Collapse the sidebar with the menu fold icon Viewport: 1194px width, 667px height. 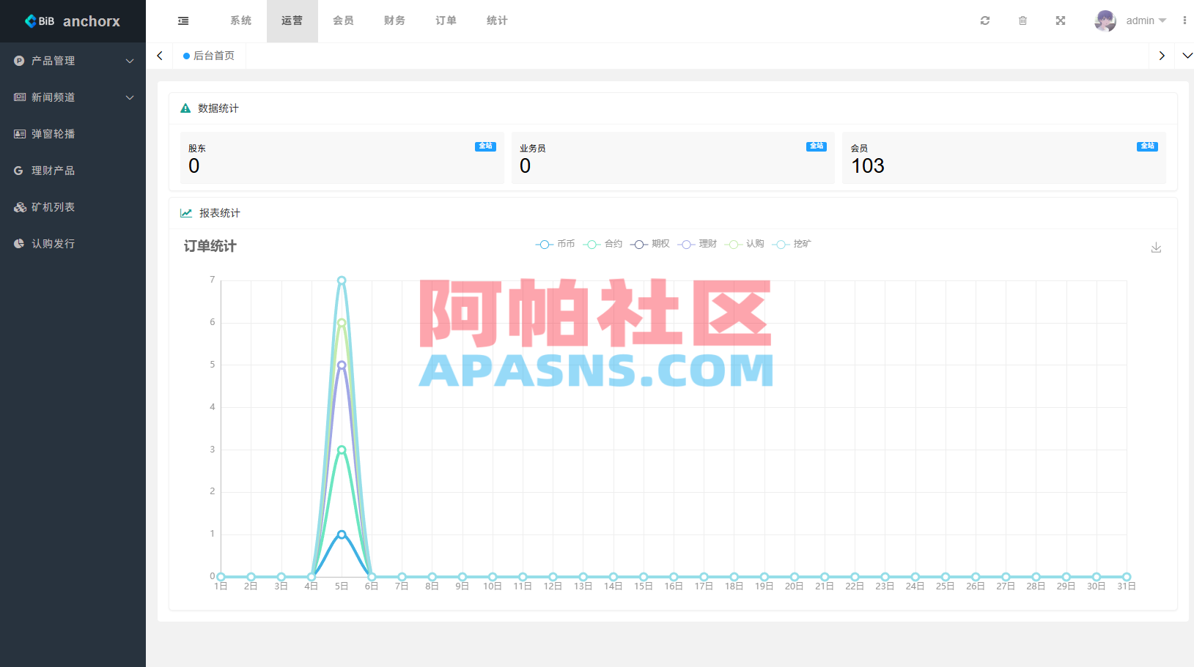coord(183,21)
